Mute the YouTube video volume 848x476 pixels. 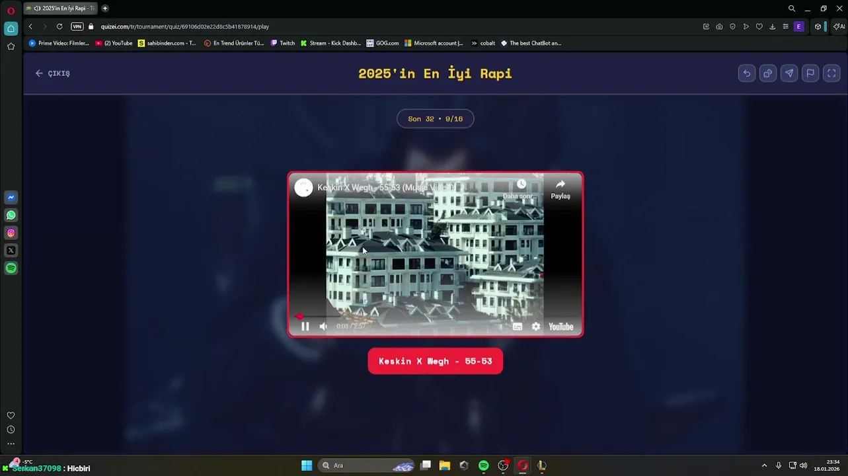point(323,326)
